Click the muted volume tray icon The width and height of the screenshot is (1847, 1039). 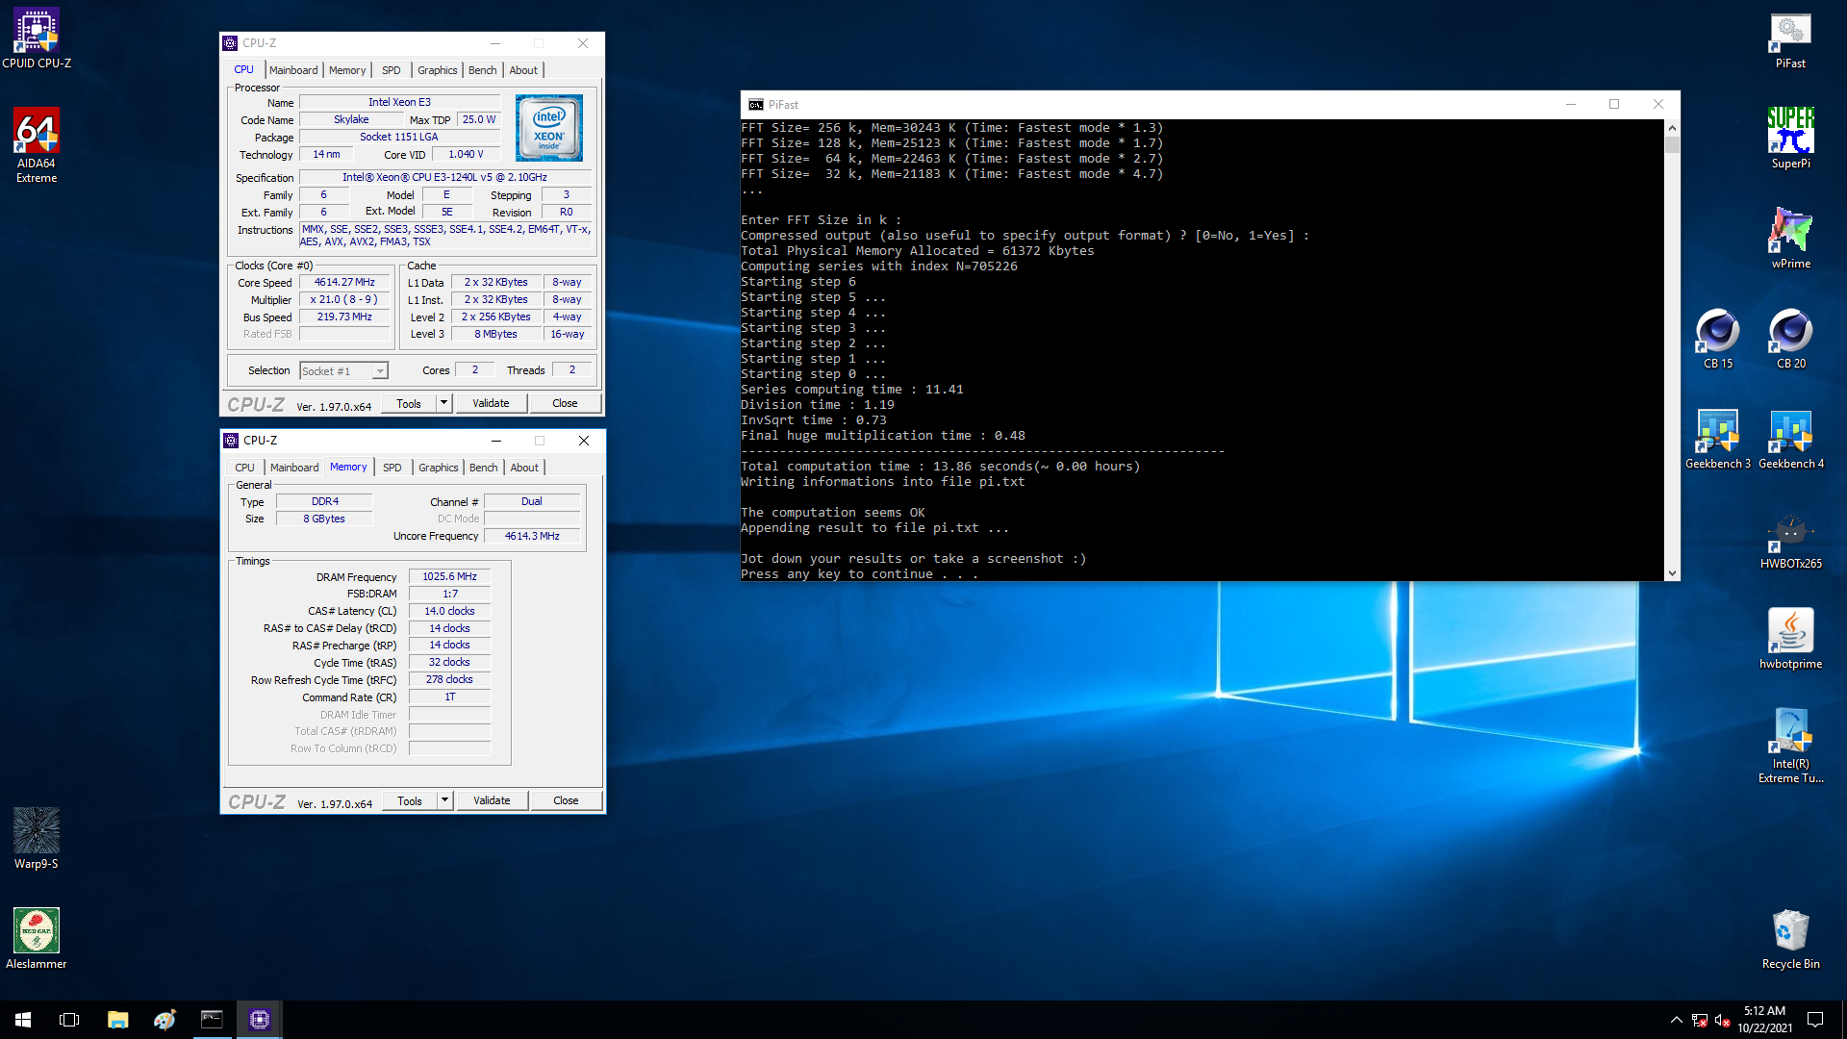tap(1722, 1020)
